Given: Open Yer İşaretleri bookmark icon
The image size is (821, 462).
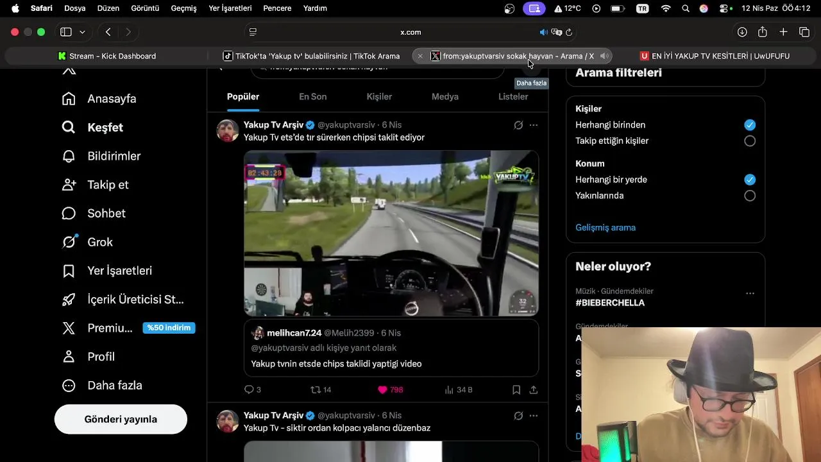Looking at the screenshot, I should (69, 271).
